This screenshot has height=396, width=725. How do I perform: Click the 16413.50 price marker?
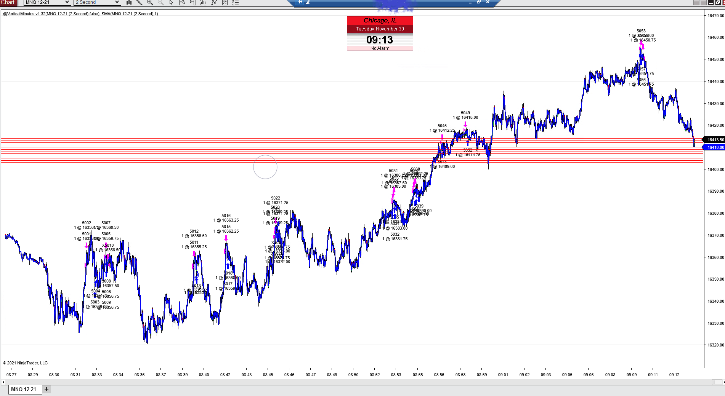(714, 140)
